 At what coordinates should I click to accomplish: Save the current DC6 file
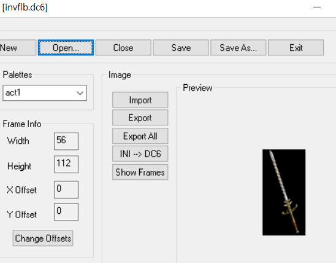click(x=181, y=48)
